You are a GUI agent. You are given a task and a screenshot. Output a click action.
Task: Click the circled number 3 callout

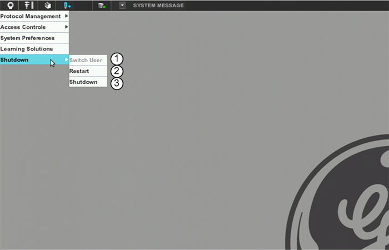tap(116, 83)
